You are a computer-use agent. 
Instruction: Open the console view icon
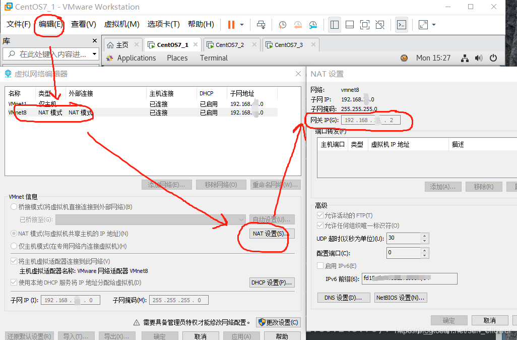[401, 25]
